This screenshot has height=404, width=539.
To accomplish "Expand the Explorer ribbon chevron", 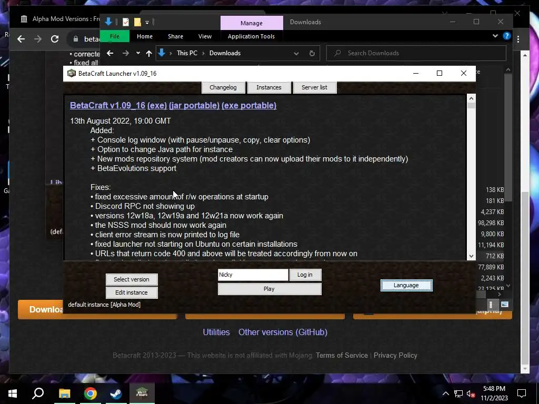I will tap(495, 36).
